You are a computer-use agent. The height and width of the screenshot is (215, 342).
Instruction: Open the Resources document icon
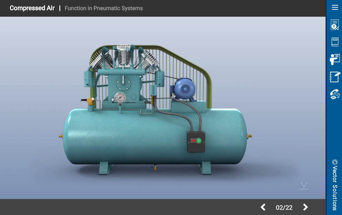click(334, 25)
